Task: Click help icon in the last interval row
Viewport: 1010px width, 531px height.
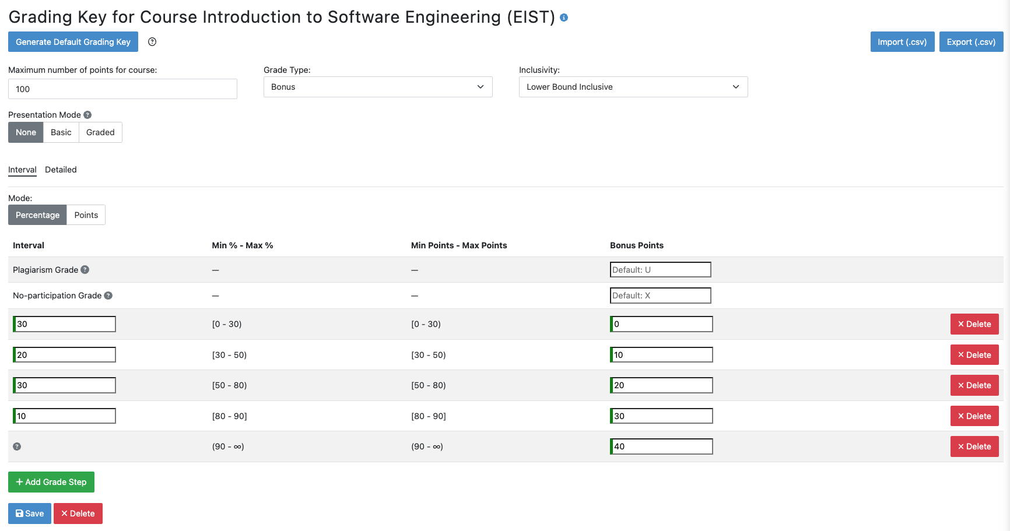Action: (17, 446)
